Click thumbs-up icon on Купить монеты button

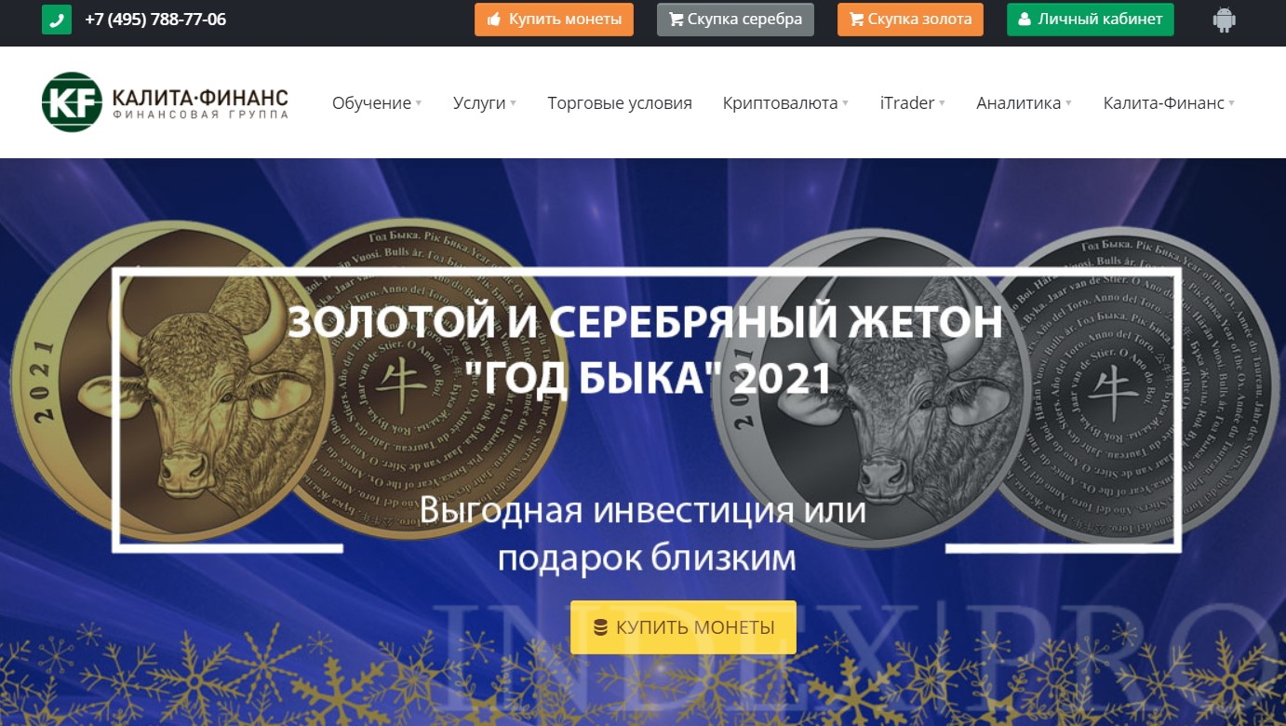click(494, 20)
